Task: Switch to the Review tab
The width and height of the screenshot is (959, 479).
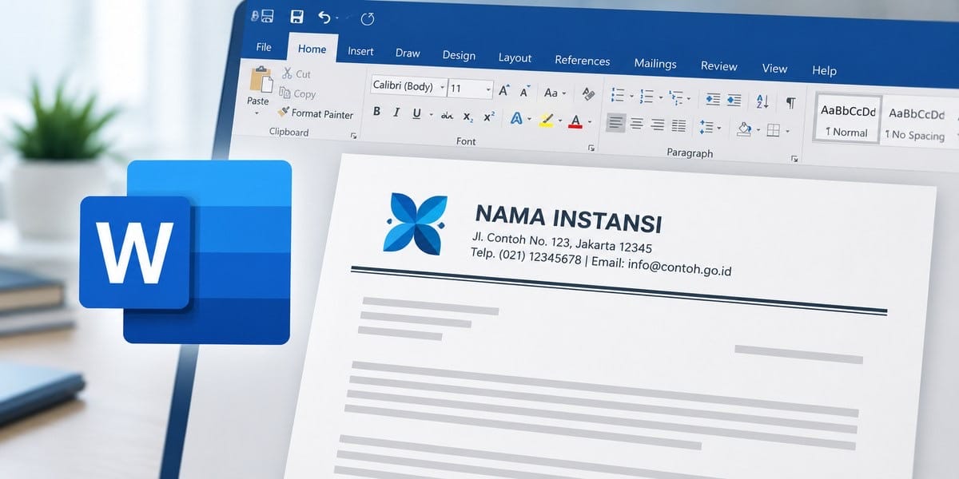Action: tap(718, 66)
